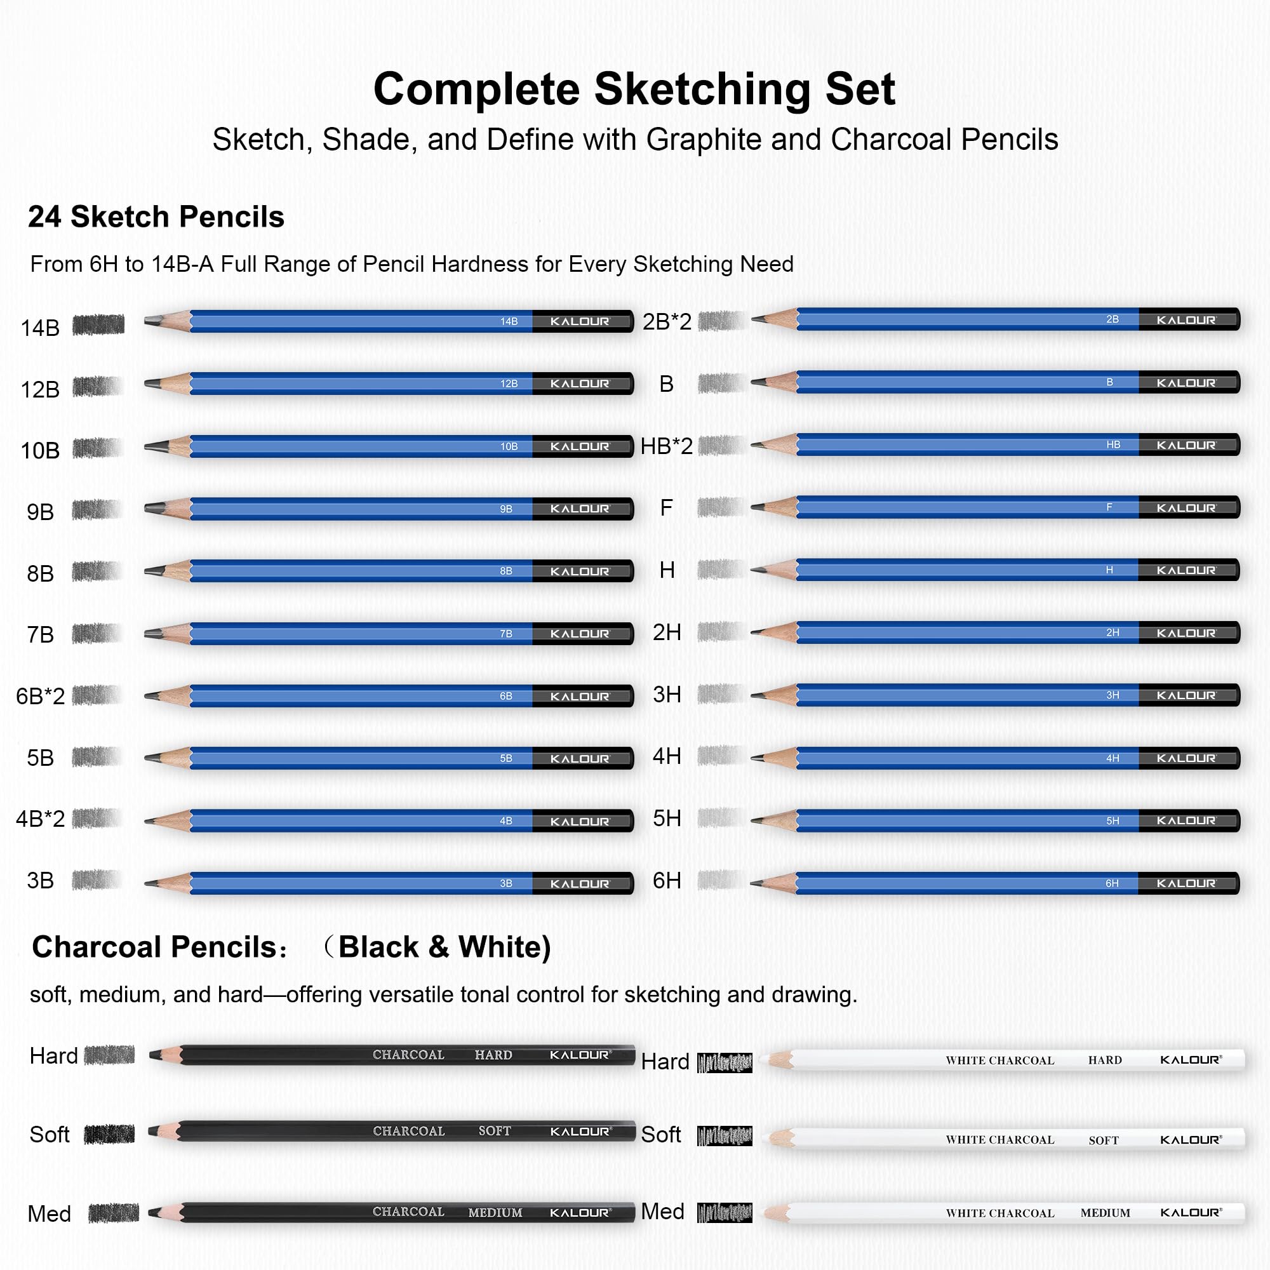Click the black Charcoal Hard pencil
This screenshot has width=1270, height=1270.
[x=392, y=1054]
